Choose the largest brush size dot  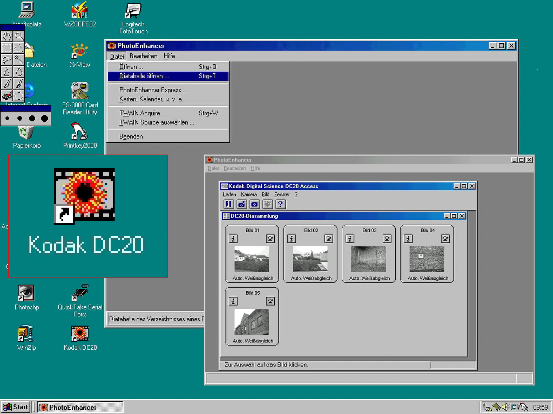coord(45,118)
